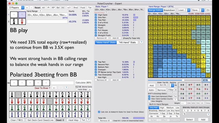Toggle High Card stat checkbox
219x123 pixels.
click(96, 15)
